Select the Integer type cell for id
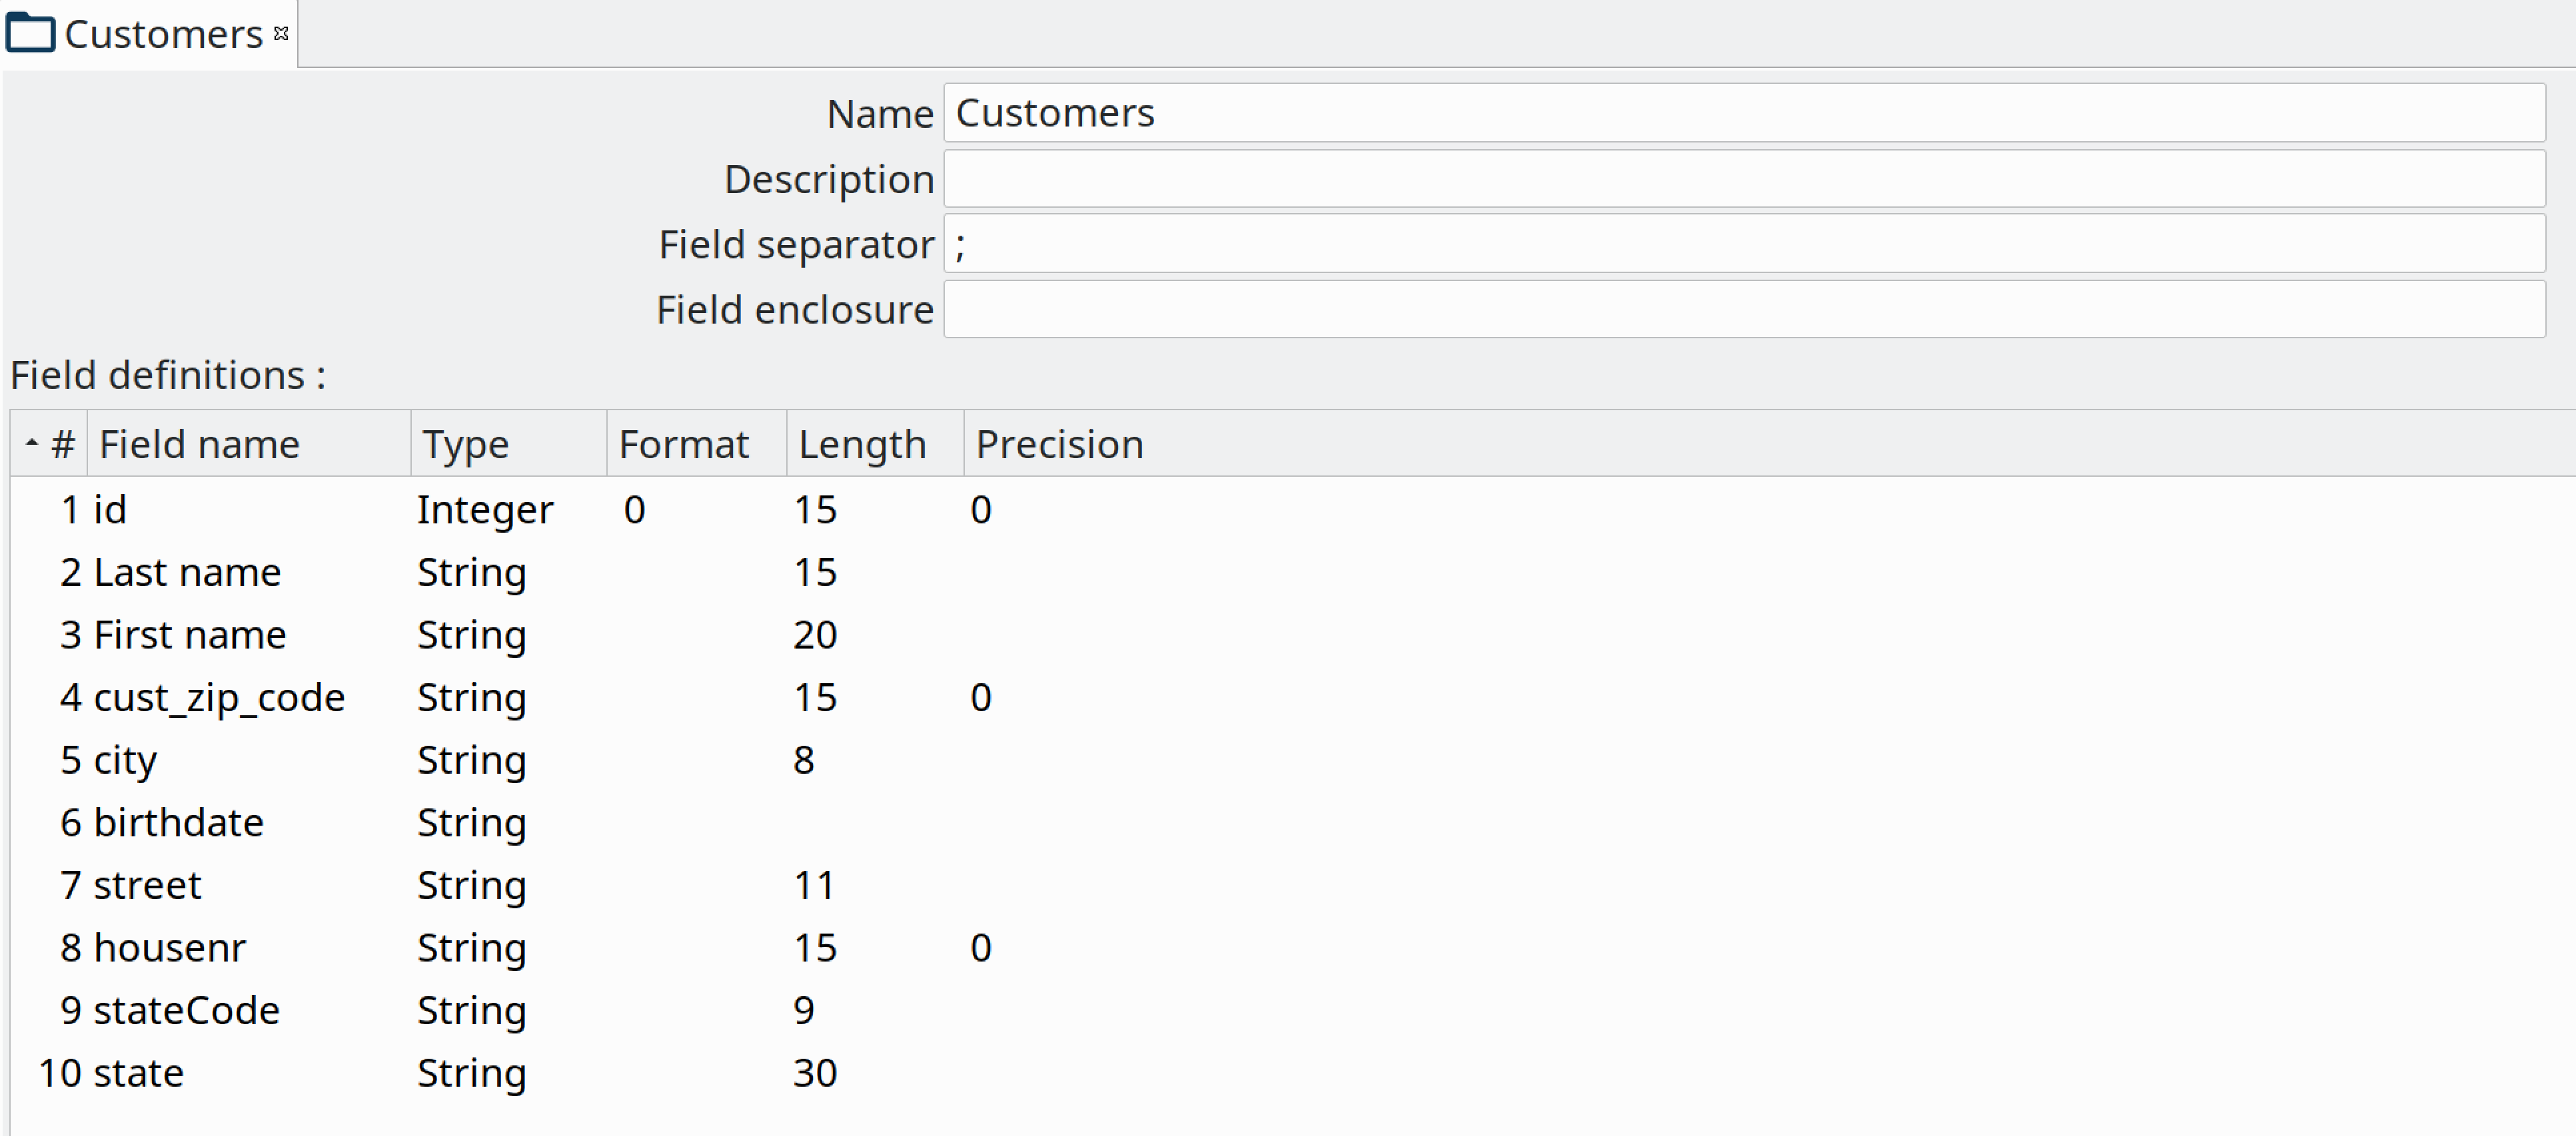The image size is (2576, 1136). click(485, 509)
